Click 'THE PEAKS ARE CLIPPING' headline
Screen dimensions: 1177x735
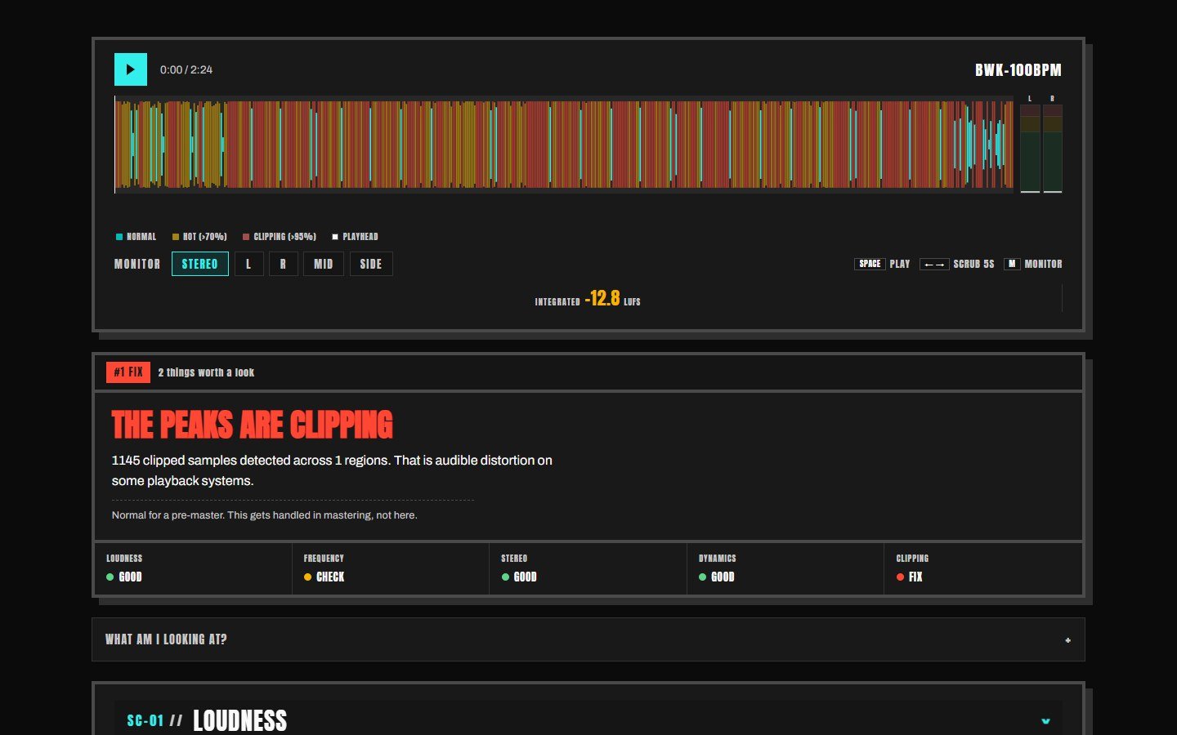252,425
